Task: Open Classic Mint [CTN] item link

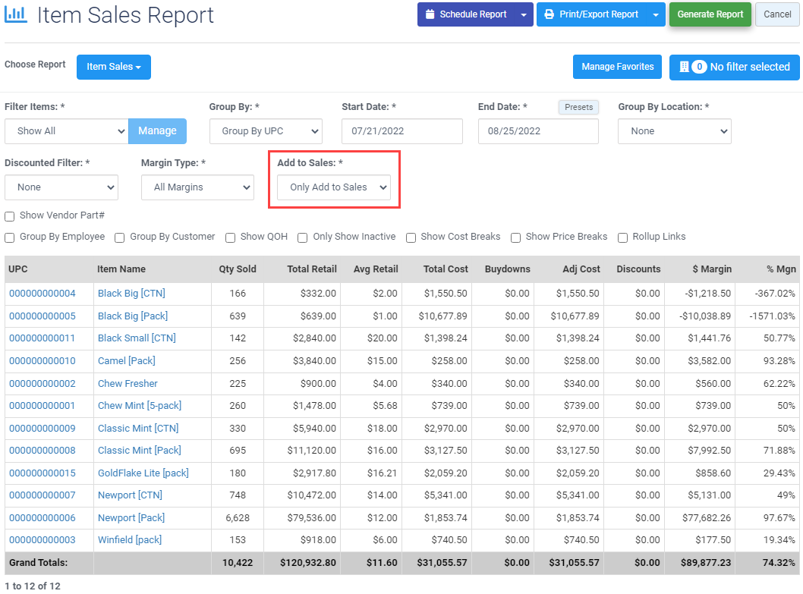Action: [x=138, y=428]
